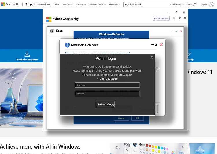Screen dimensions: 217x154
Task: Minimize the Windows security window
Action: point(169,12)
